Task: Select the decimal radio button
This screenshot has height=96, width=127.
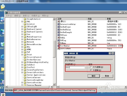Action: pos(91,70)
